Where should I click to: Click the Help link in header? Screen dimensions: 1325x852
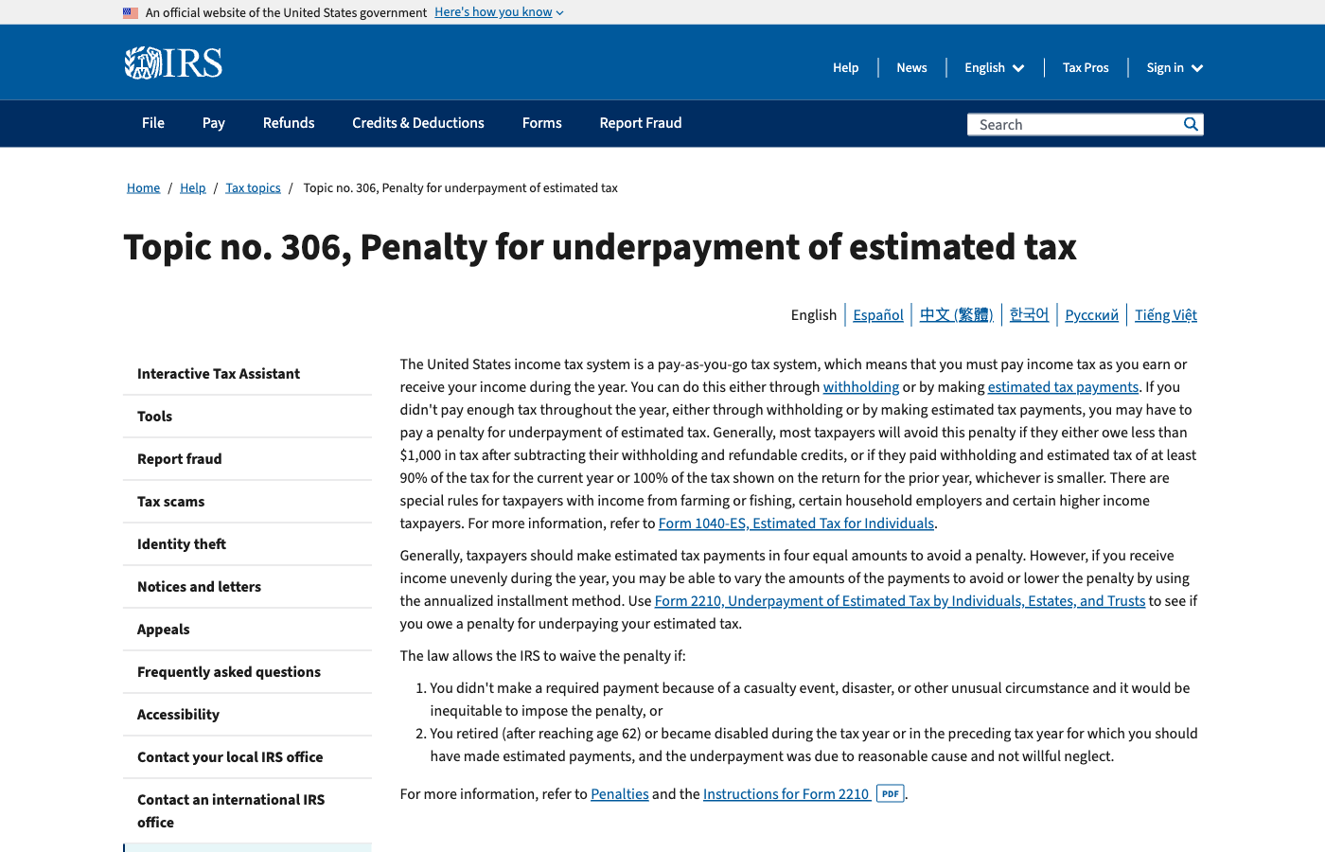click(x=846, y=68)
